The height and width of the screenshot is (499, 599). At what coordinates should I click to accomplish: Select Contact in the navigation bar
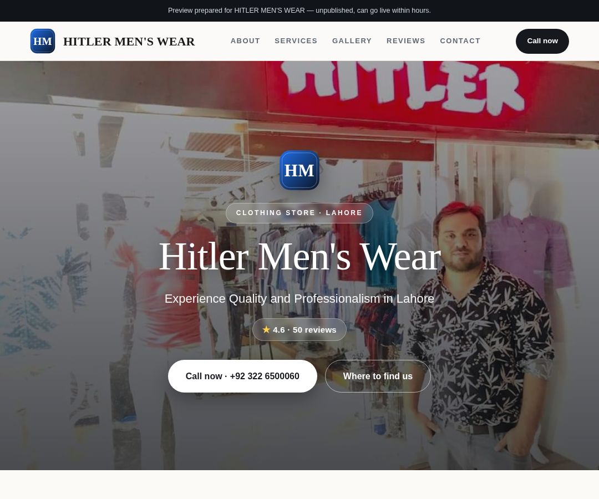pos(460,41)
